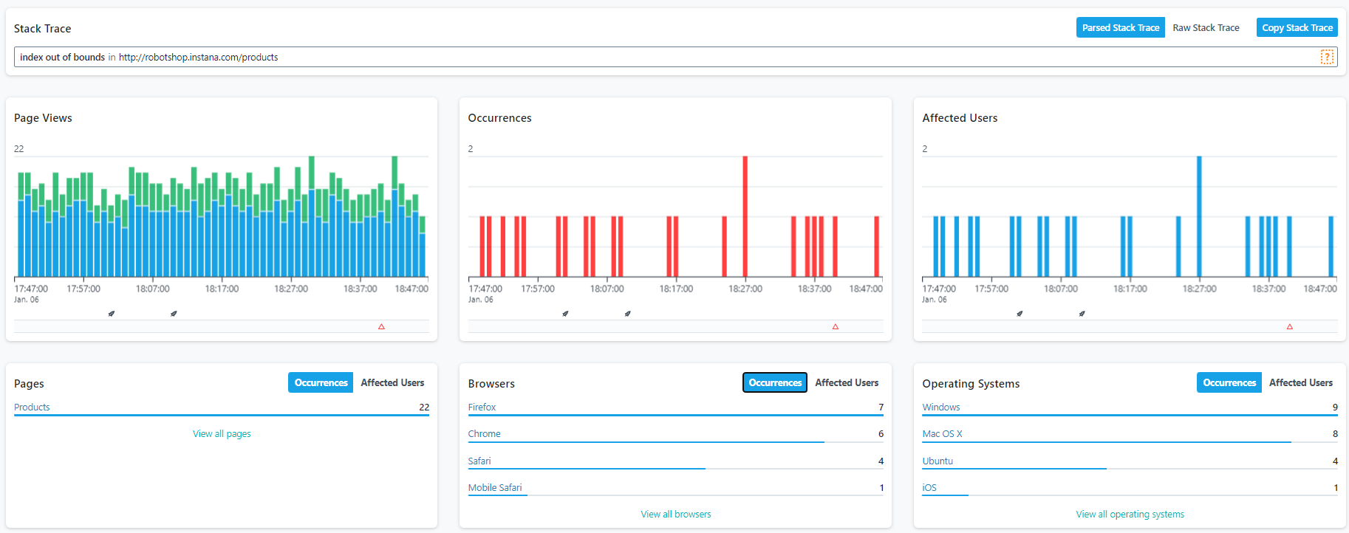The width and height of the screenshot is (1349, 533).
Task: Click the red triangle alert marker under Affected Users chart
Action: 1290,326
